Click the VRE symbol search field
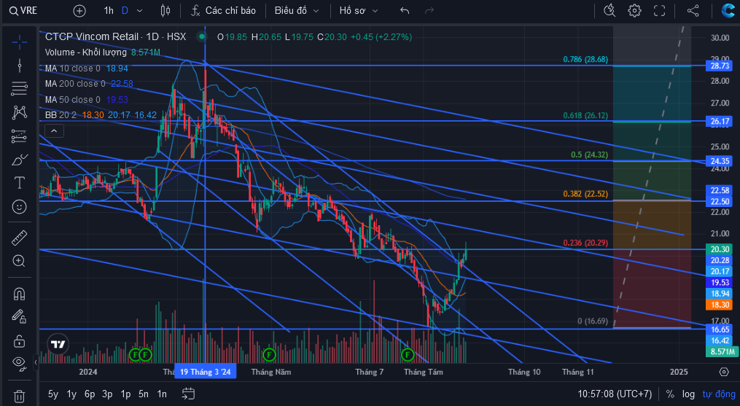The height and width of the screenshot is (406, 740). (x=23, y=10)
